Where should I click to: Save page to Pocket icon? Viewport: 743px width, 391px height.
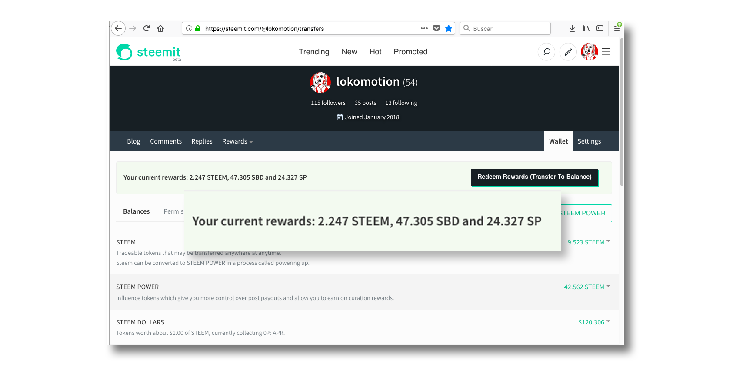pyautogui.click(x=436, y=28)
